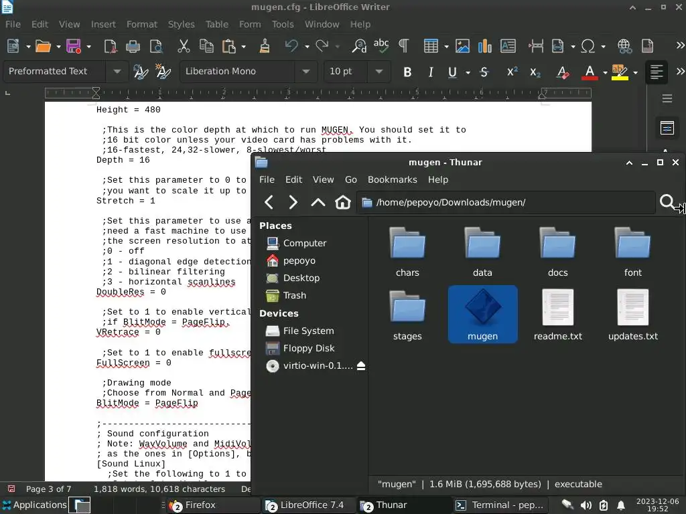The width and height of the screenshot is (686, 514).
Task: Open Thunar's Bookmarks menu
Action: [x=393, y=179]
